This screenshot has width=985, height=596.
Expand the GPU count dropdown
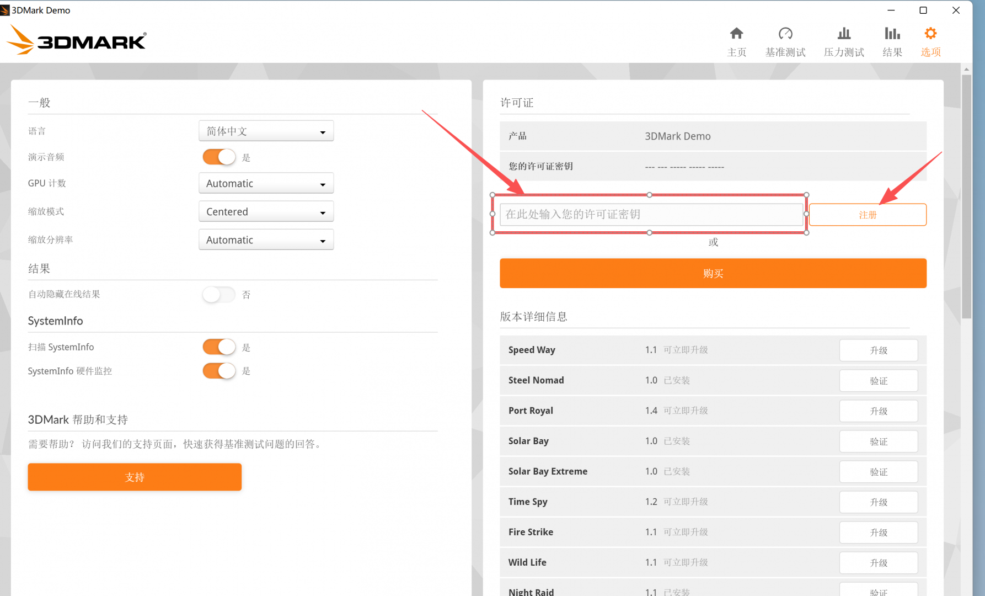click(266, 184)
